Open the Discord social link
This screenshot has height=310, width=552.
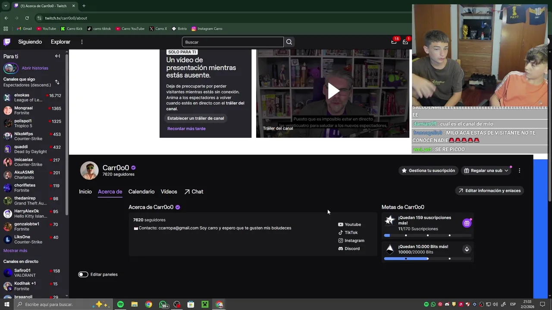(349, 248)
